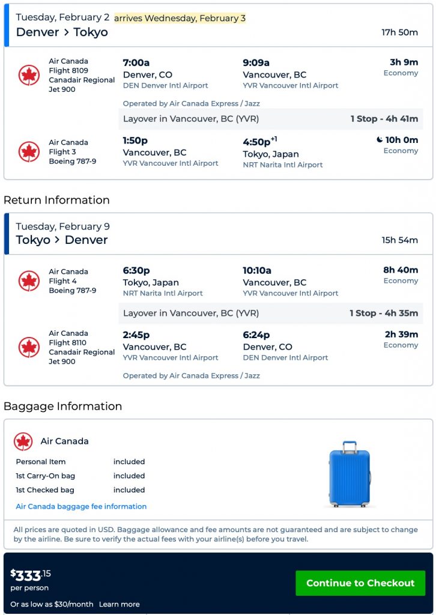The height and width of the screenshot is (615, 436).
Task: Click Air Canada logo beside Flight 4
Action: [29, 281]
